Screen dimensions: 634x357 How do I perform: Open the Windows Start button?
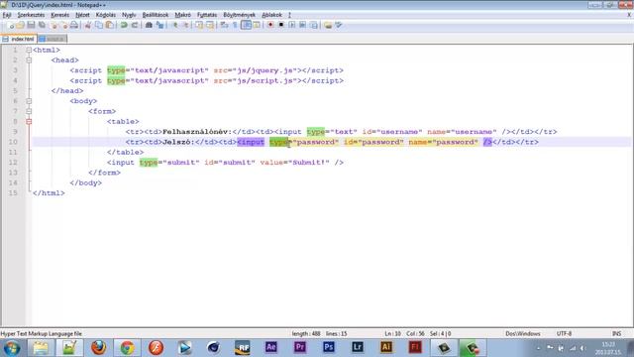point(11,348)
